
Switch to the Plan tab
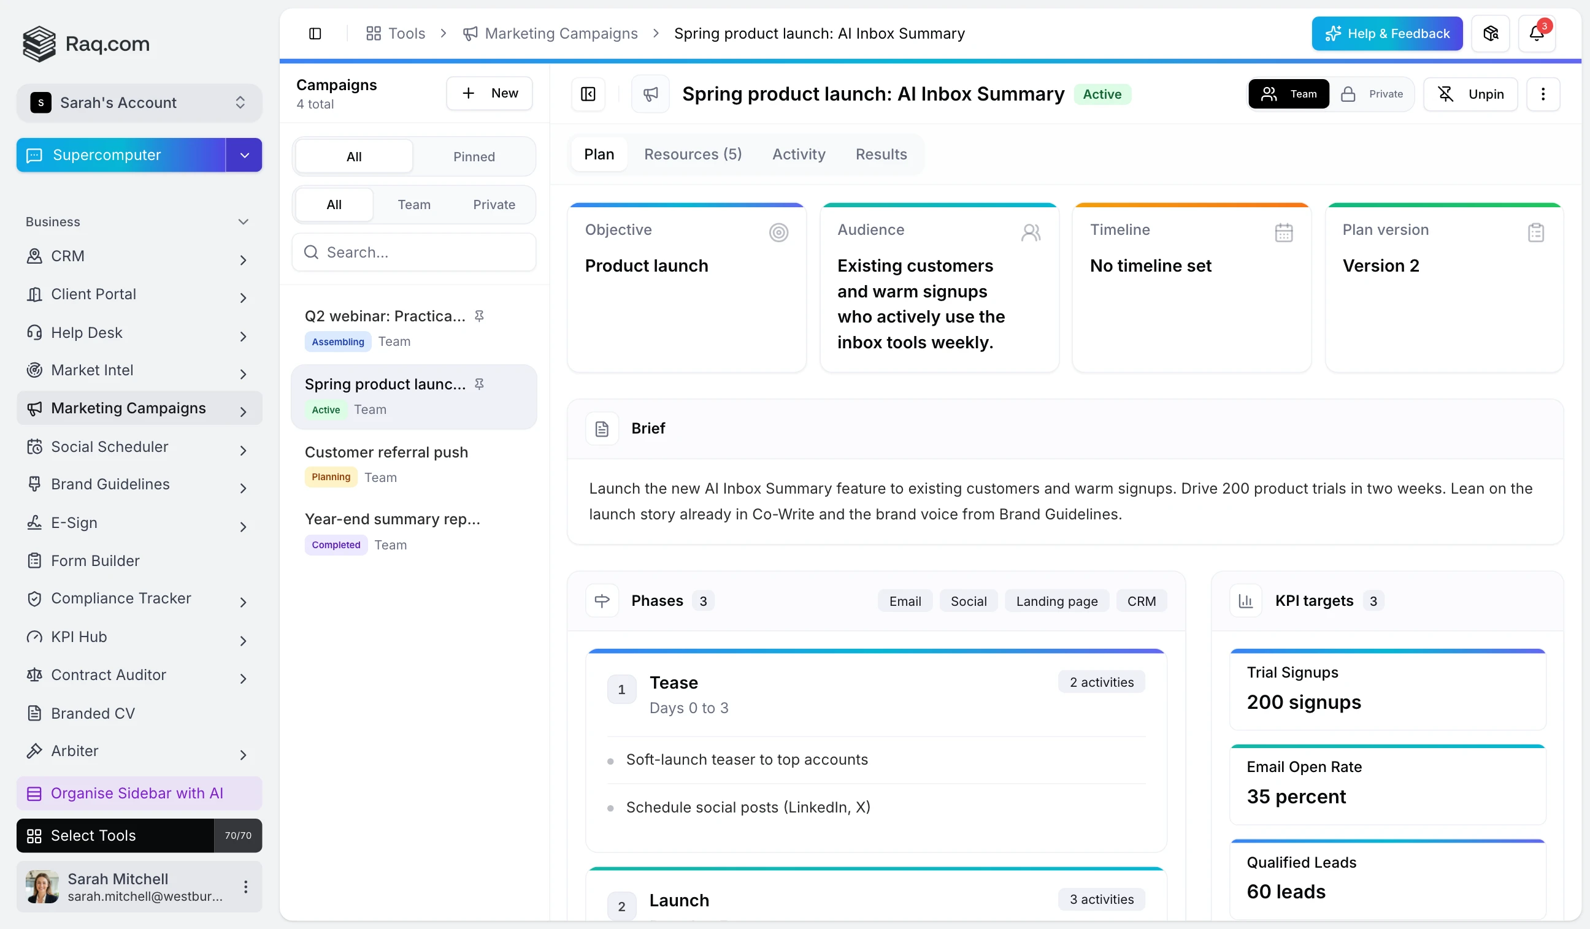(x=599, y=155)
